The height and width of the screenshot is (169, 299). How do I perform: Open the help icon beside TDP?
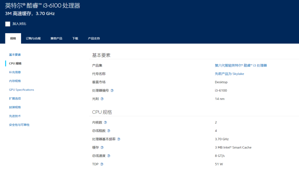pos(102,164)
